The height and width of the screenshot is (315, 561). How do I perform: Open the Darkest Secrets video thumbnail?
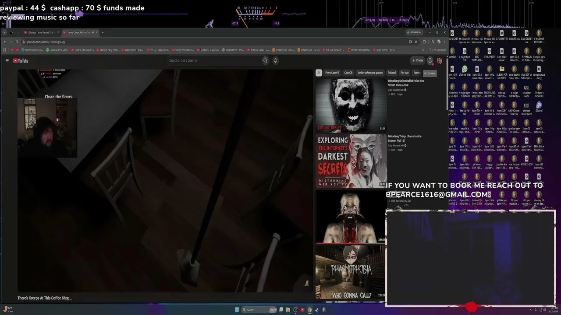click(x=351, y=161)
